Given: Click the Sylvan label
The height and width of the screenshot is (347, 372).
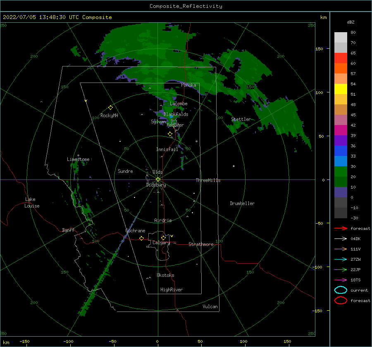Looking at the screenshot, I should (158, 122).
